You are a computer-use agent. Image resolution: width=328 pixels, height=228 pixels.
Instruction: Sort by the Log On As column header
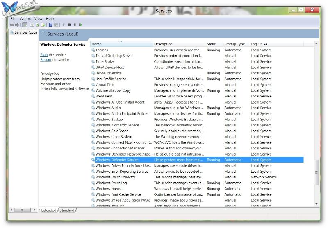coord(276,44)
